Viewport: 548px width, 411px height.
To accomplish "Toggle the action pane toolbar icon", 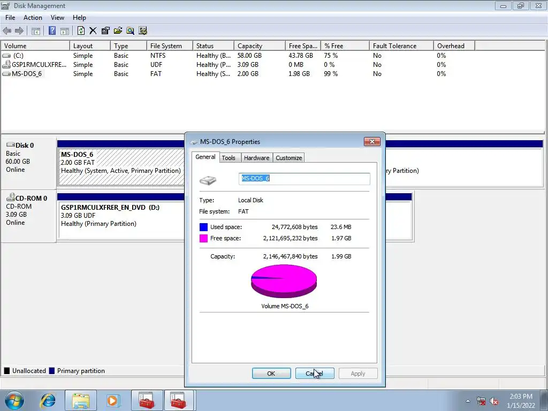I will pos(65,31).
